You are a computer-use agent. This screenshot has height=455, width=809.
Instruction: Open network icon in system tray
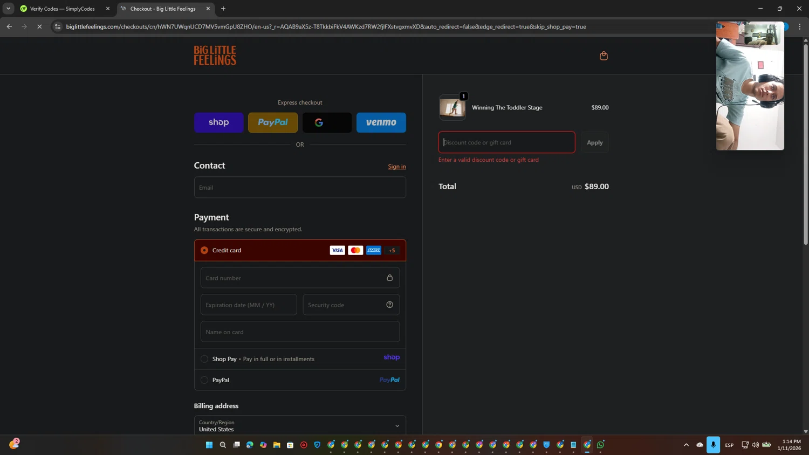point(745,445)
